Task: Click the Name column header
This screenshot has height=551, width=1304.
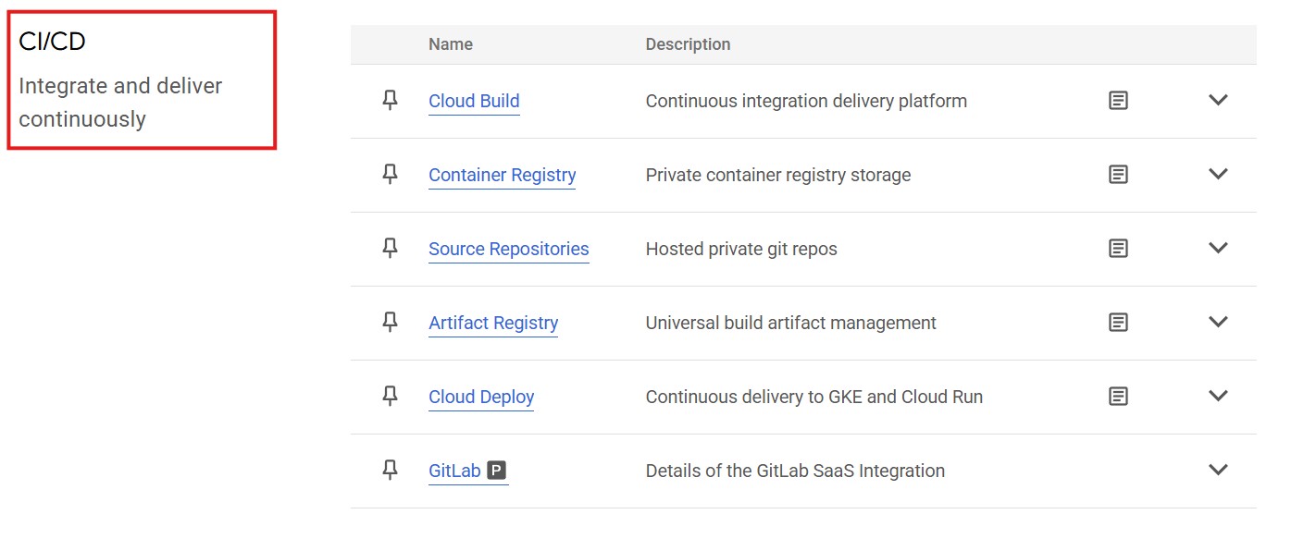Action: pyautogui.click(x=451, y=44)
